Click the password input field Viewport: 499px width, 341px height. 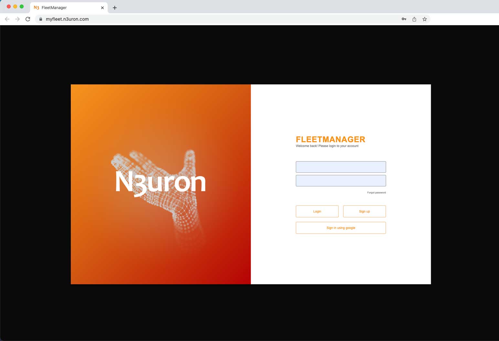tap(341, 181)
